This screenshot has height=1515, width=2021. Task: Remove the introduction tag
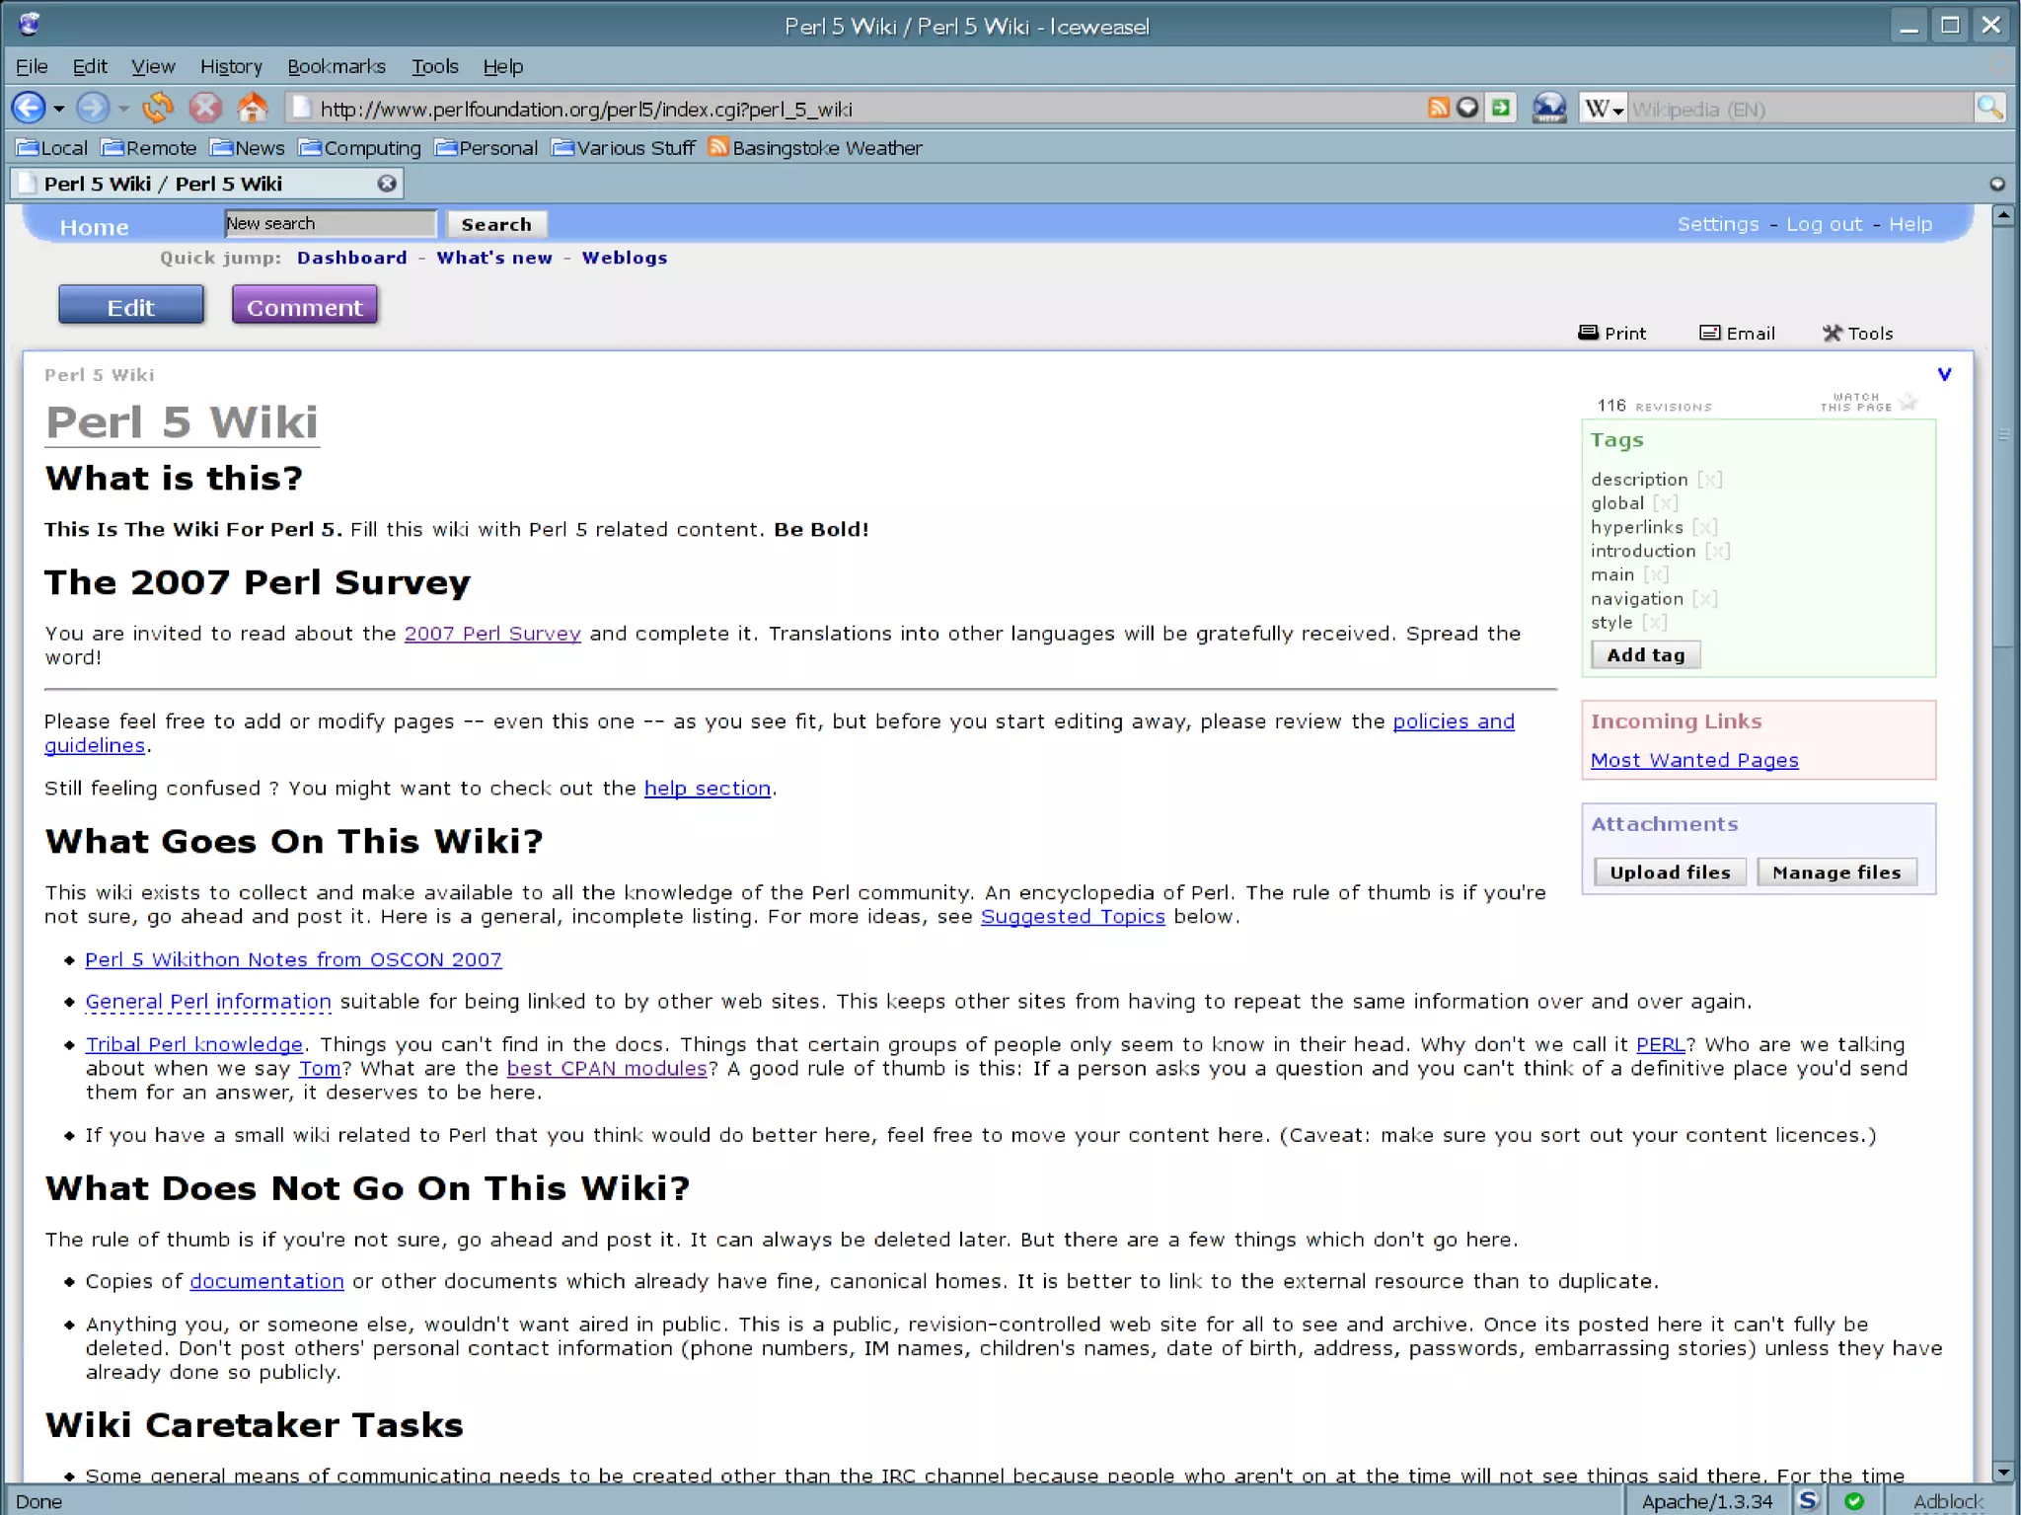[x=1718, y=551]
